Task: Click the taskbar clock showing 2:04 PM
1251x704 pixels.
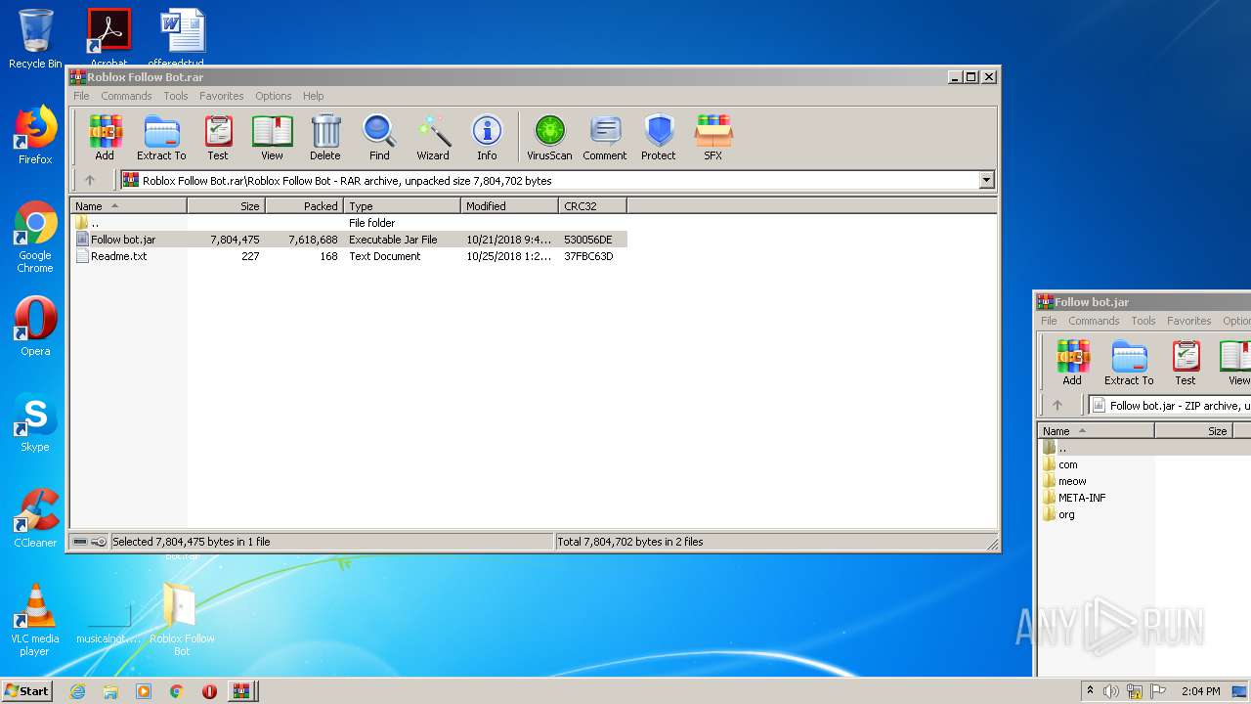Action: pos(1200,691)
